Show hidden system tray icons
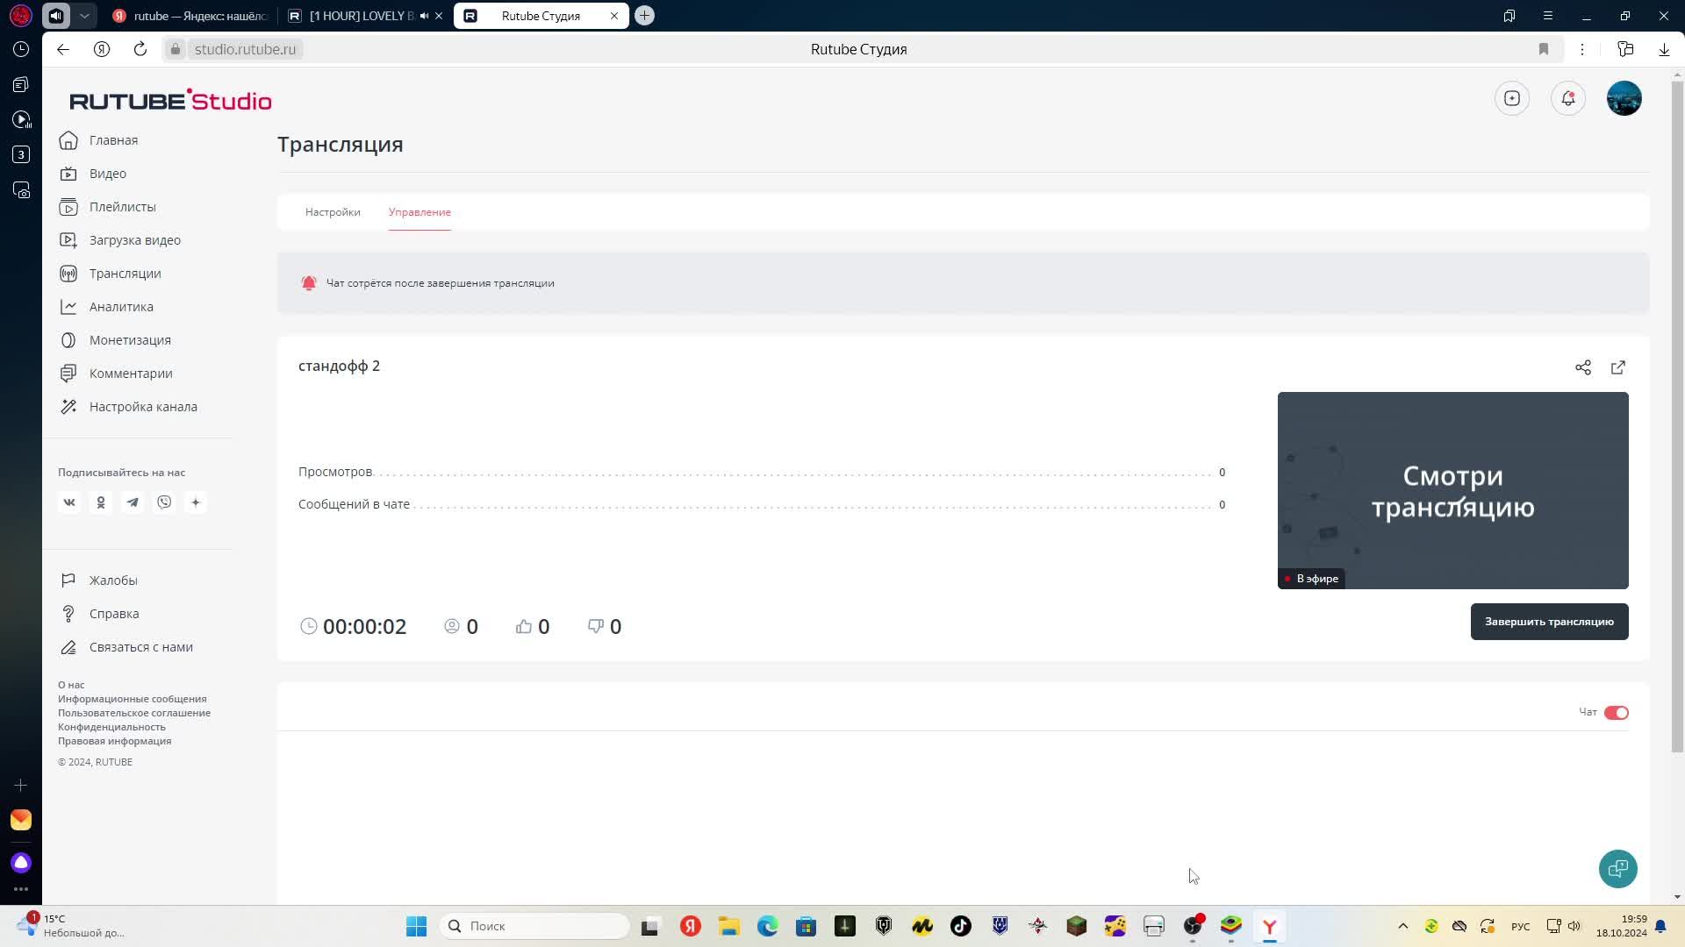Viewport: 1685px width, 947px height. [1402, 926]
